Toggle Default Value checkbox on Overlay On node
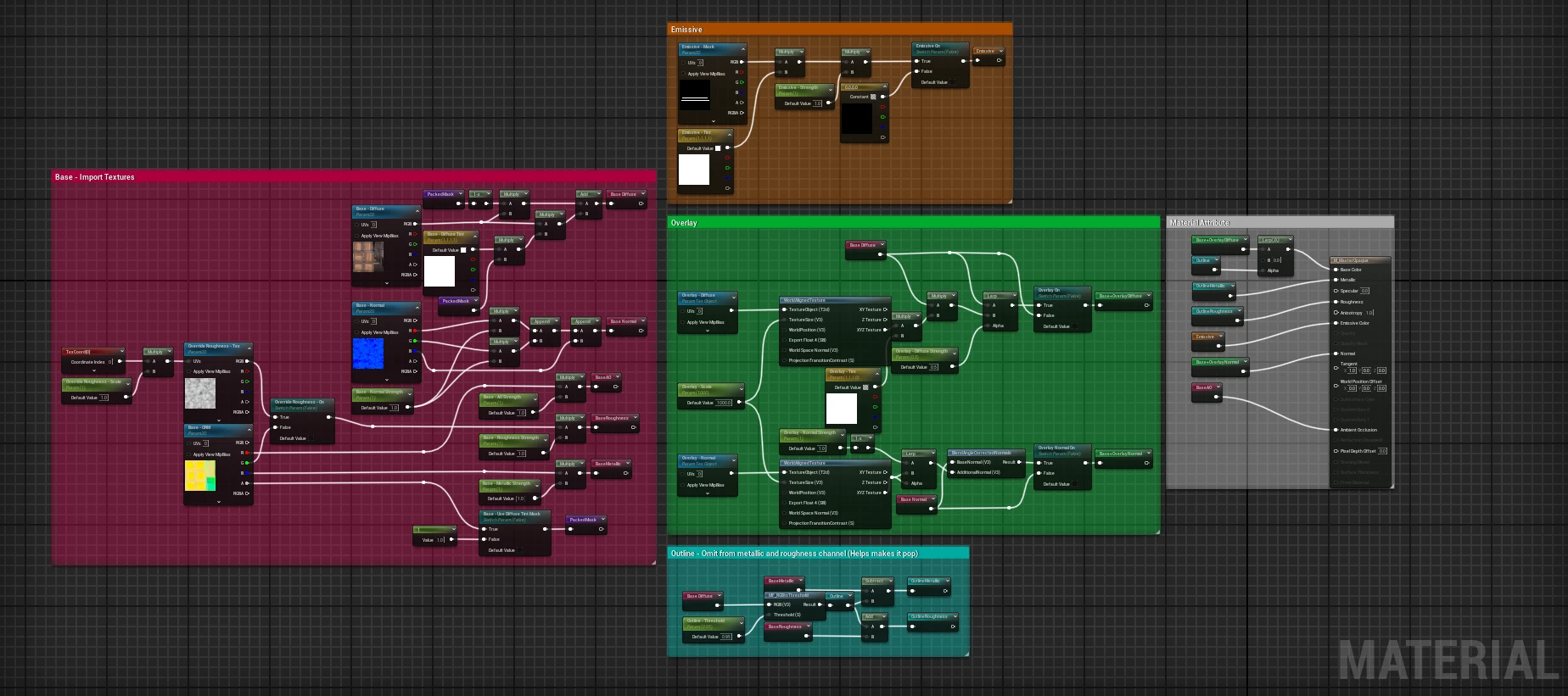The image size is (1568, 696). click(1075, 326)
